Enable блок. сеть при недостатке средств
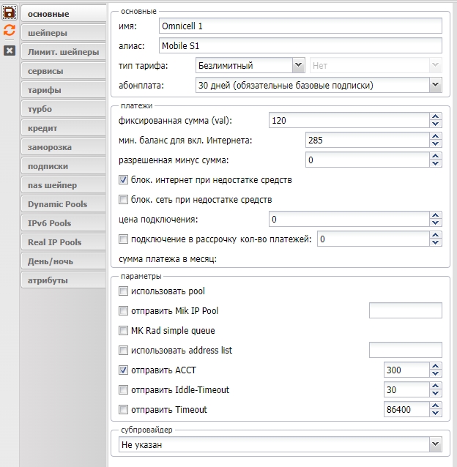Screen dimensions: 457x467 123,199
